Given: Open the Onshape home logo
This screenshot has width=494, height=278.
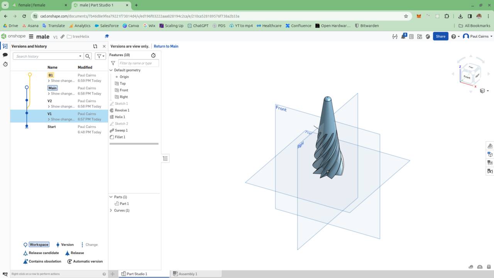Looking at the screenshot, I should tap(14, 36).
